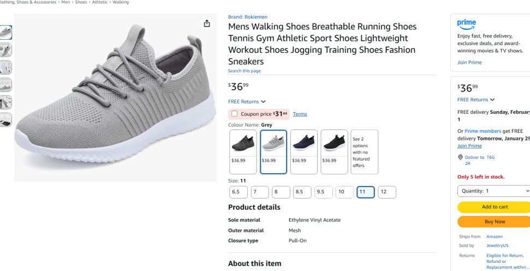Expand FREE Returns in buy box
Image resolution: width=530 pixels, height=271 pixels.
coord(476,100)
